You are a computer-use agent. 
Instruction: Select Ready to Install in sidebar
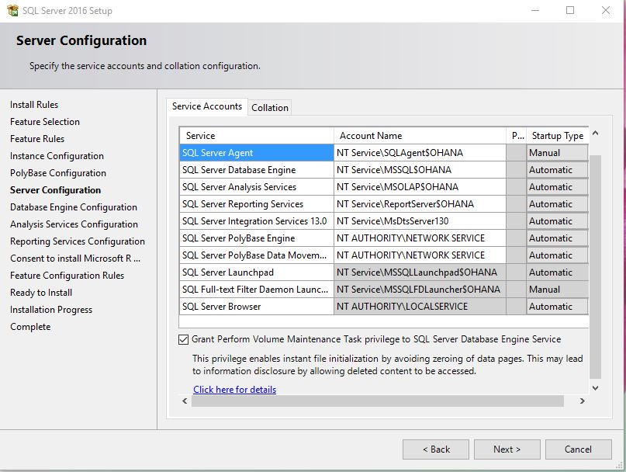tap(41, 293)
